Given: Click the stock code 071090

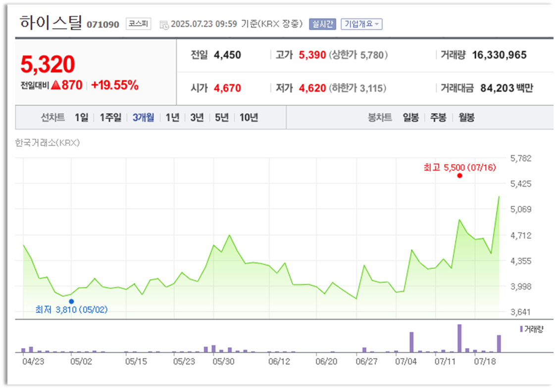Looking at the screenshot, I should 103,24.
